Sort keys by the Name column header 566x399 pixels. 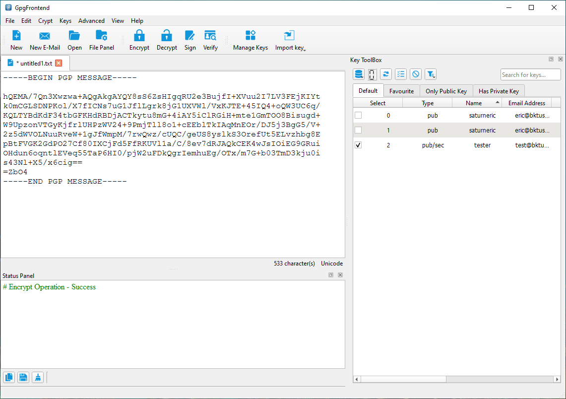point(477,103)
